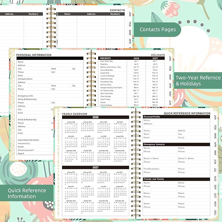The image size is (222, 222).
Task: Click the 'January 2026' mini calendar
Action: pos(71,127)
